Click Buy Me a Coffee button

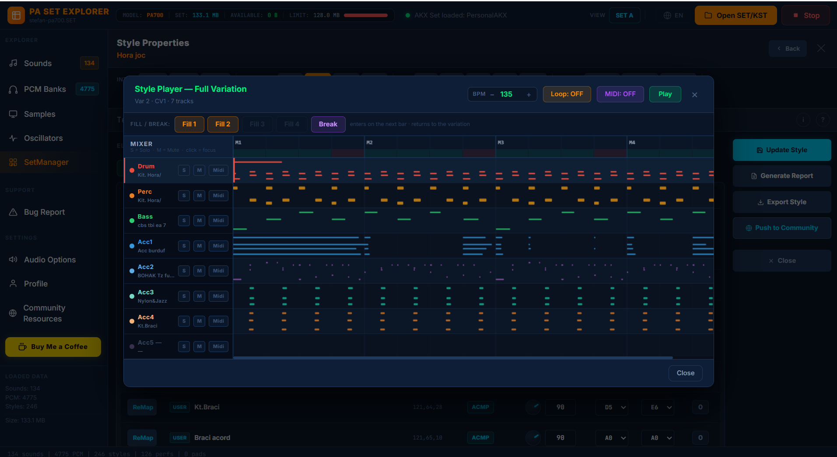pos(53,347)
